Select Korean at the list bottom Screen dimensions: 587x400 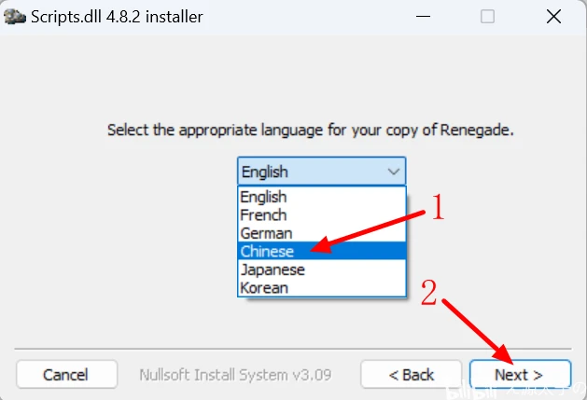264,287
